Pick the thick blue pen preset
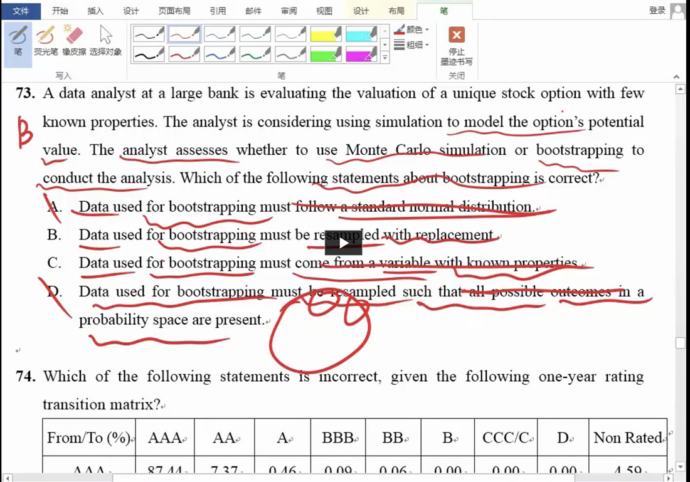This screenshot has height=482, width=690. pyautogui.click(x=220, y=54)
